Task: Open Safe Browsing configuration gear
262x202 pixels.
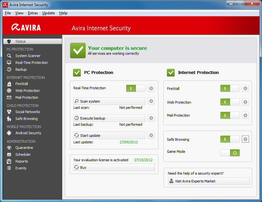Action: pyautogui.click(x=245, y=139)
